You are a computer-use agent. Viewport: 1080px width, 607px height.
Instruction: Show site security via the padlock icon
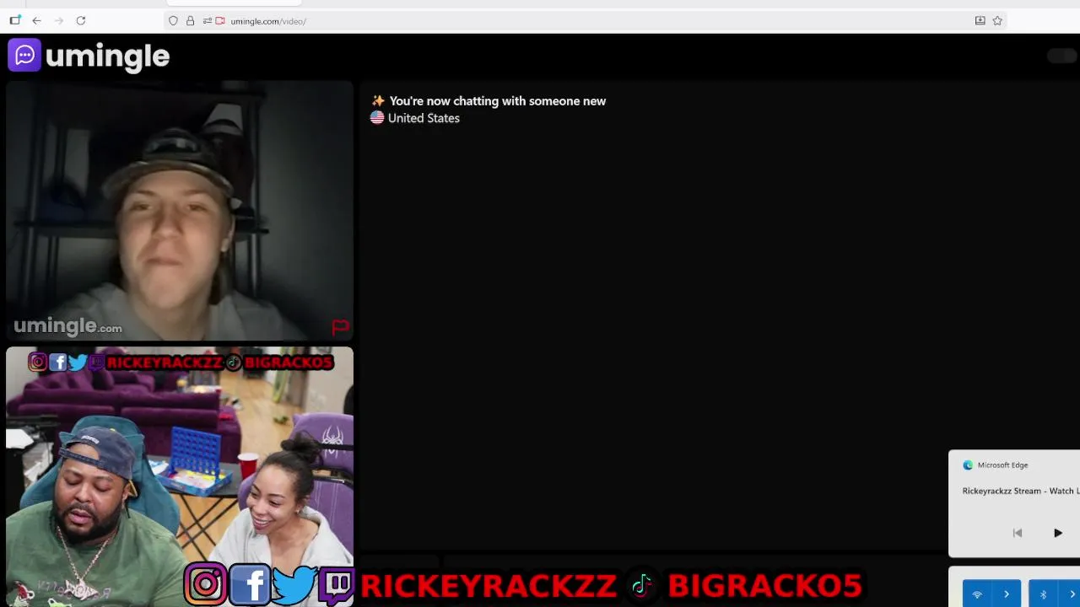190,21
